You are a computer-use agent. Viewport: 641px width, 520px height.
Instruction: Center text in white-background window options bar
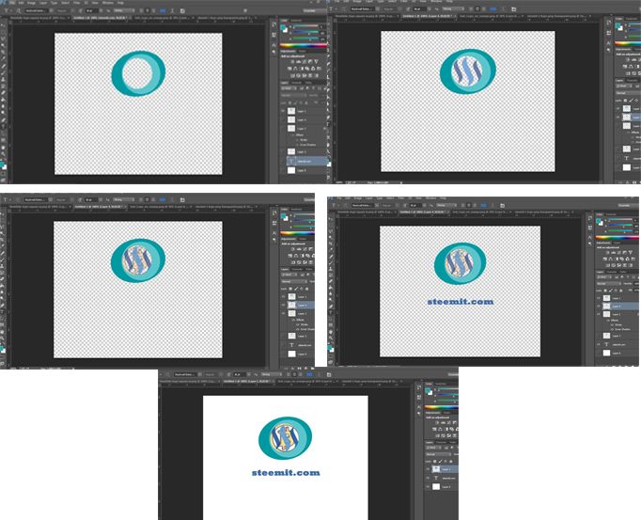tap(295, 374)
